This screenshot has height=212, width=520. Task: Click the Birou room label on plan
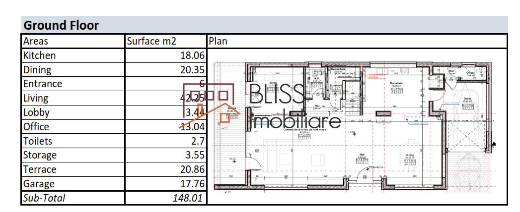click(272, 83)
